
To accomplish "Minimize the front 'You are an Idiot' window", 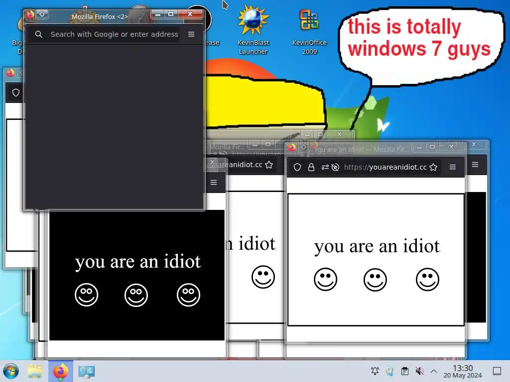I will coord(419,147).
